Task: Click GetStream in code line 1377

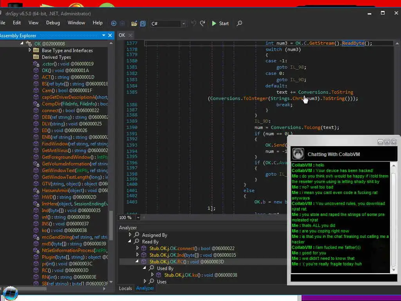Action: coord(322,43)
